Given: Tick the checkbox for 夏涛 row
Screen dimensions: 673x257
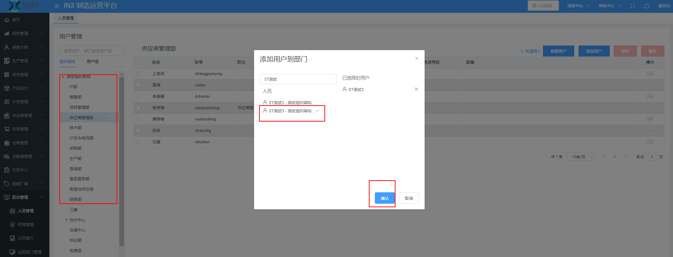Looking at the screenshot, I should point(139,85).
